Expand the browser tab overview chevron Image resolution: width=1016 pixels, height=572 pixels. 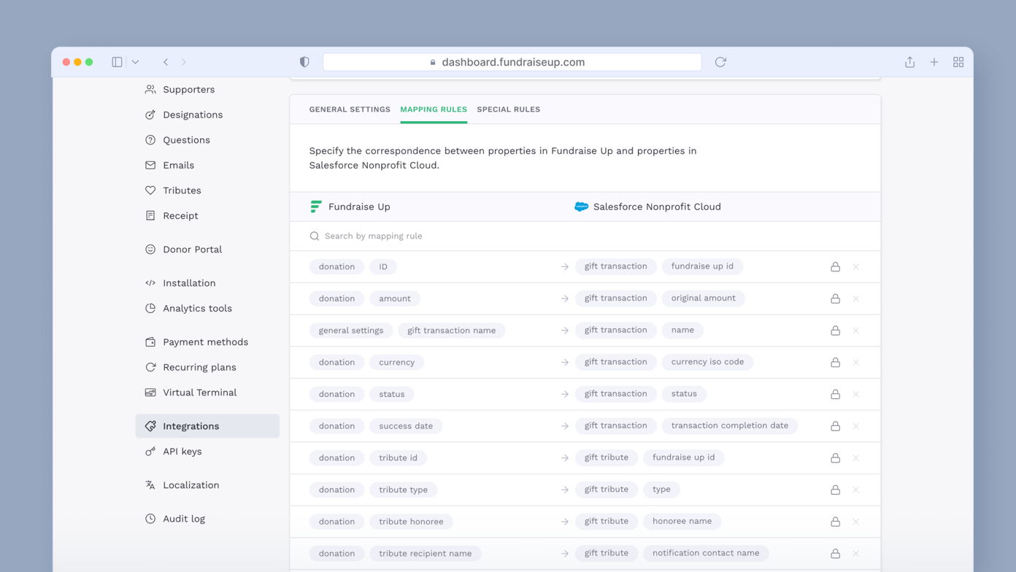[135, 62]
